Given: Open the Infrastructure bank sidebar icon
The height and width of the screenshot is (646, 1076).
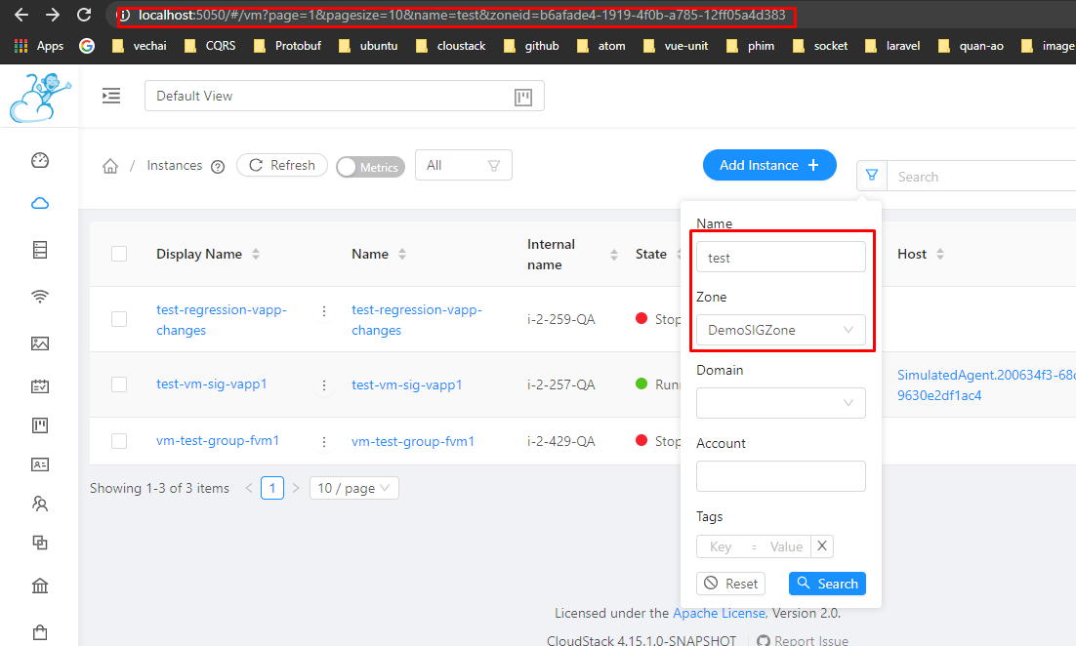Looking at the screenshot, I should pyautogui.click(x=40, y=586).
